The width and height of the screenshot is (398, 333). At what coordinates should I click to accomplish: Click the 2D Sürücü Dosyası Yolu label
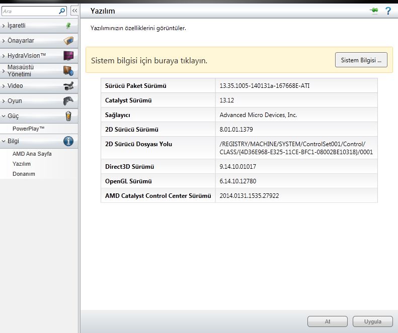[x=138, y=144]
